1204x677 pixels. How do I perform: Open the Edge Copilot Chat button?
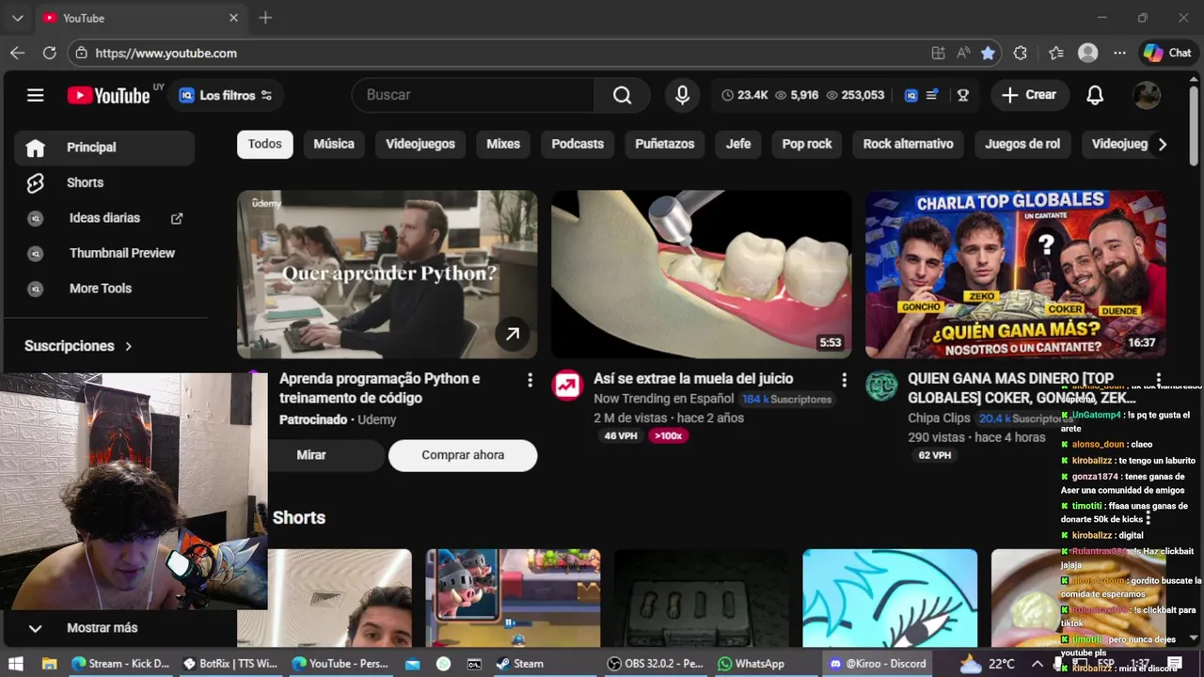pos(1167,54)
